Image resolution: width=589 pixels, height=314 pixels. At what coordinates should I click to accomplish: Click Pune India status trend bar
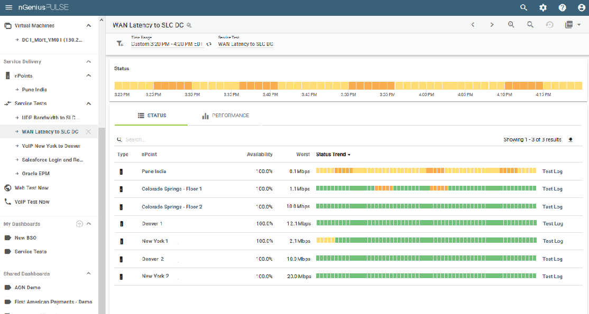point(426,170)
